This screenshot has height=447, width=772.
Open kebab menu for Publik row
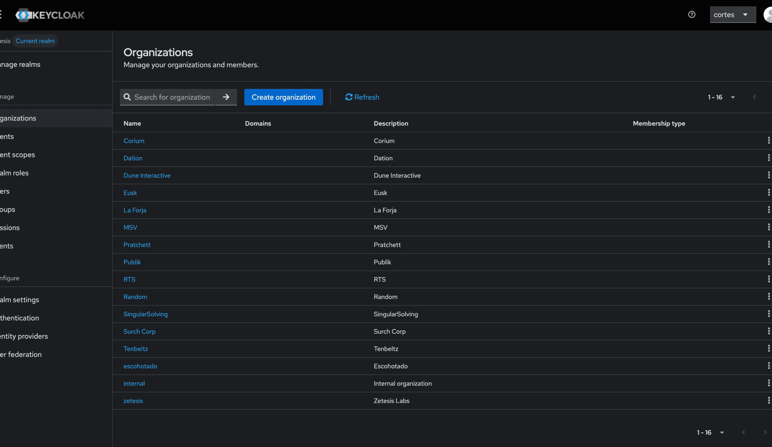tap(769, 262)
